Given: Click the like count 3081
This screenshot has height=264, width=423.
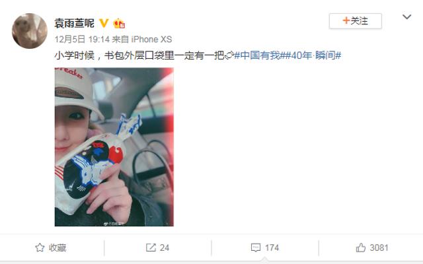Looking at the screenshot, I should coord(379,247).
